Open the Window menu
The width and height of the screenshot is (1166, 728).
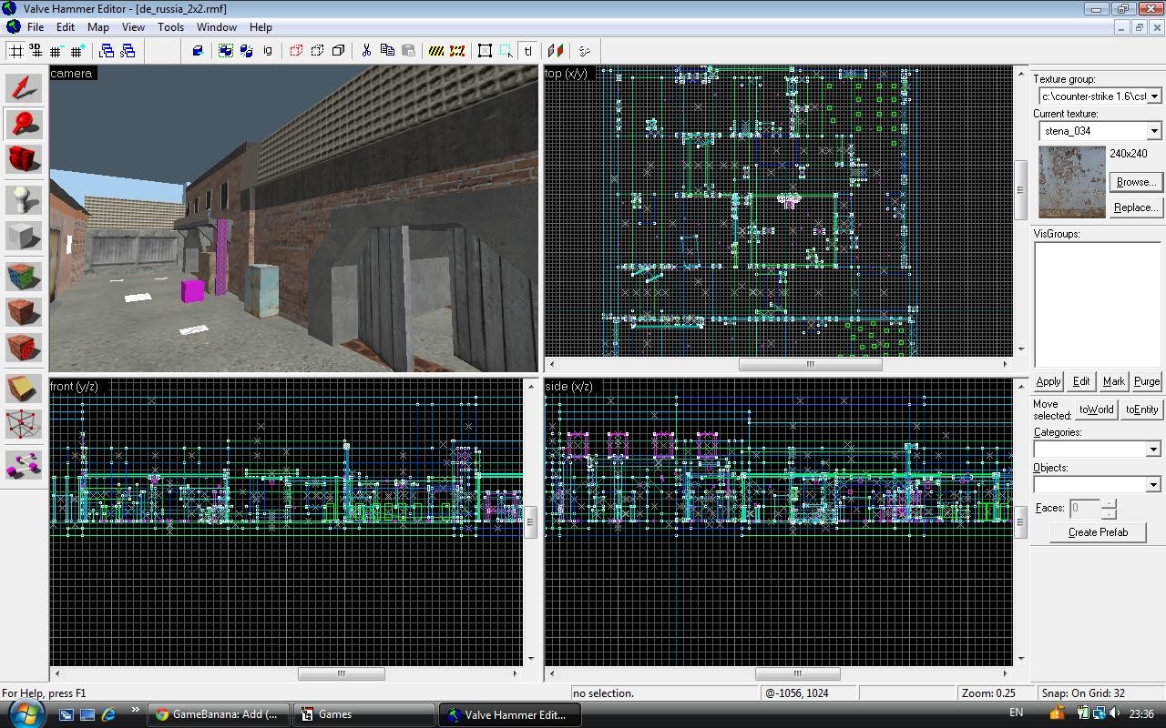217,27
